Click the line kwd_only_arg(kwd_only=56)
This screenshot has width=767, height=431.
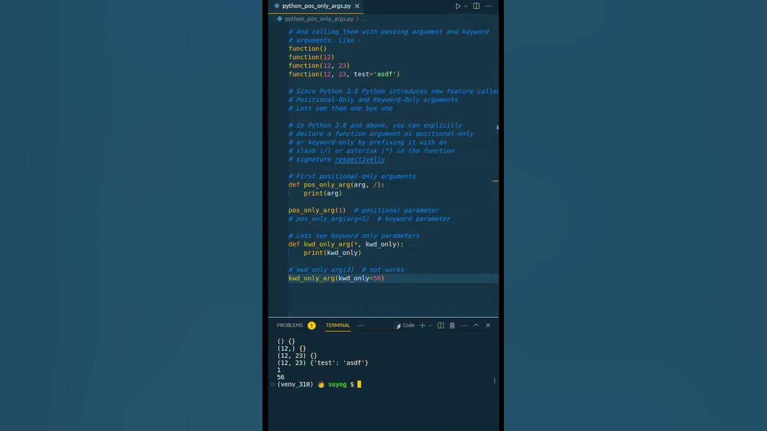point(336,278)
